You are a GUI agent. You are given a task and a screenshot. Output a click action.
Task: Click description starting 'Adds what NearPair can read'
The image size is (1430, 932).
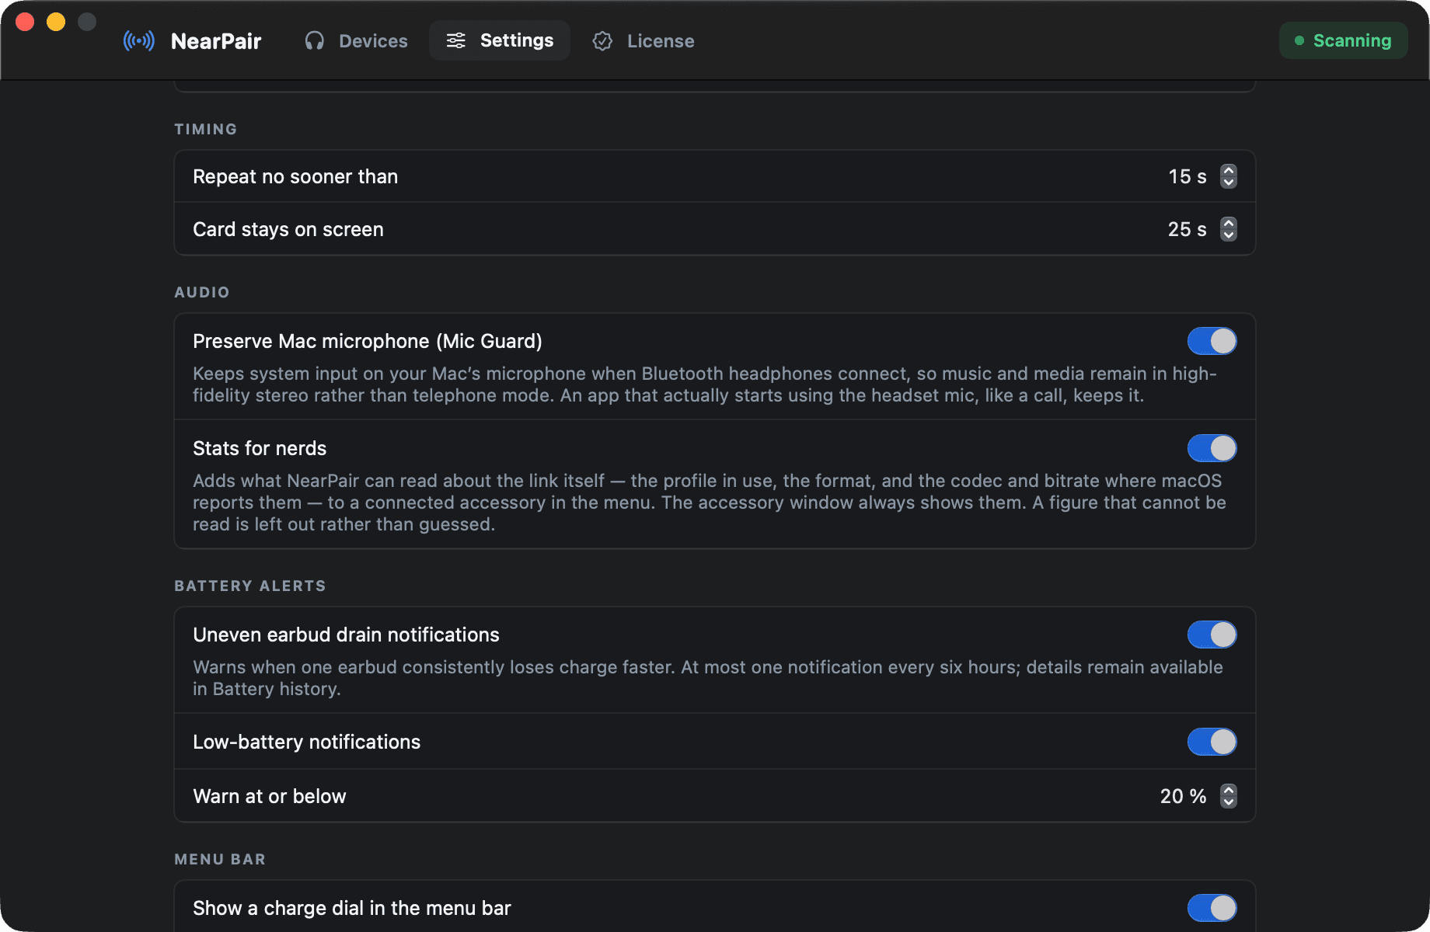[710, 503]
